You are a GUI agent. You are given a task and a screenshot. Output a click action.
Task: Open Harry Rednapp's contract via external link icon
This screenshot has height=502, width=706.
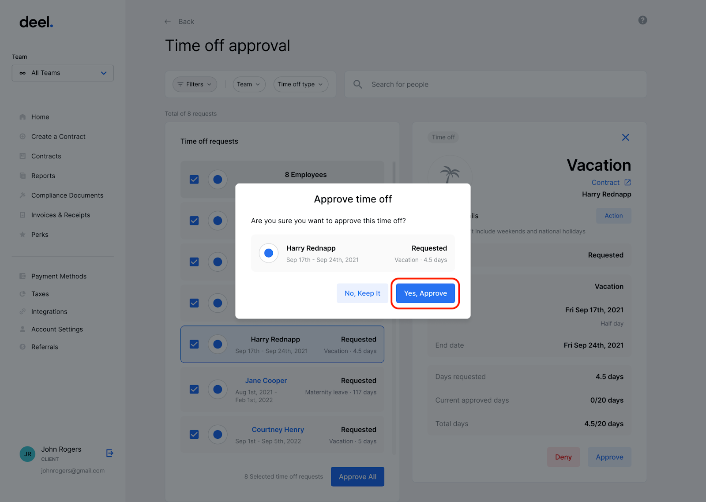[628, 182]
